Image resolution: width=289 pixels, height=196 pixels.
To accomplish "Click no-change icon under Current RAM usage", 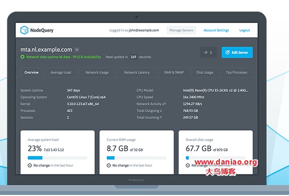I will [x=109, y=166].
